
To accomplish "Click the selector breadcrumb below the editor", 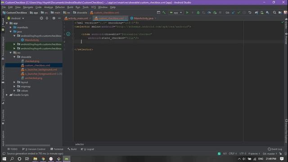I will [x=79, y=144].
